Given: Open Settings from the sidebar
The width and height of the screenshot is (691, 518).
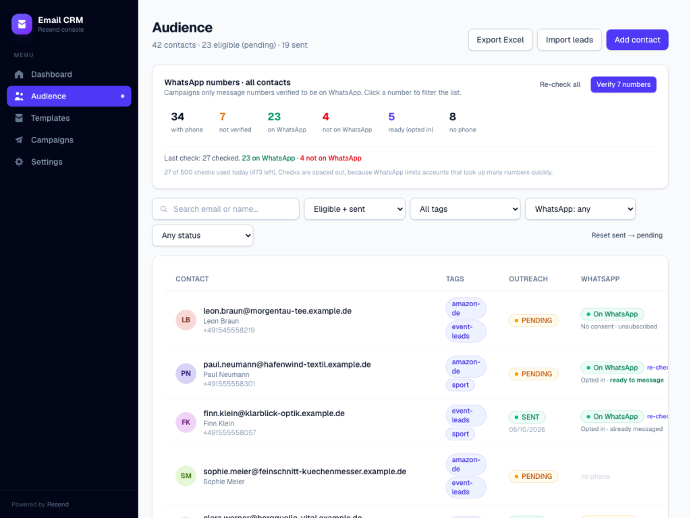Looking at the screenshot, I should [x=70, y=162].
